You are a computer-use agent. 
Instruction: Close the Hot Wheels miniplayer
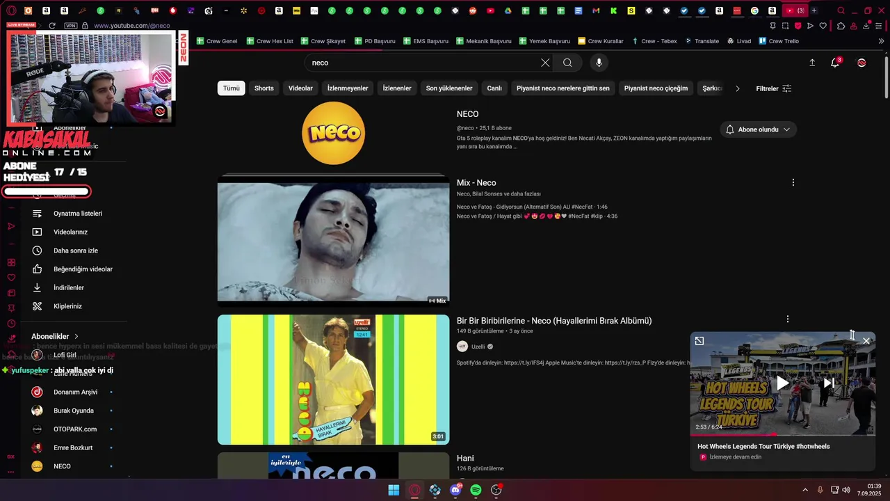(x=866, y=341)
